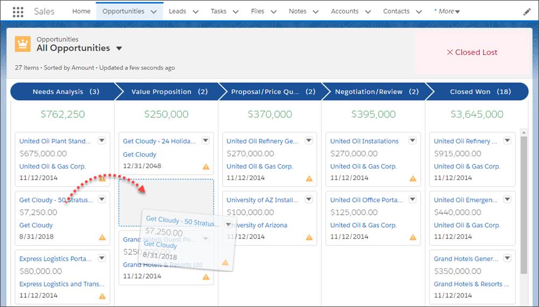Open Express Logistics Portable opportunity link

tap(55, 259)
